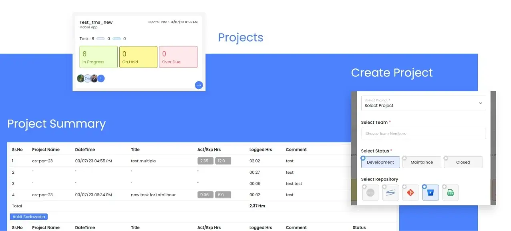Open the In Progress tasks card
Image resolution: width=511 pixels, height=231 pixels.
pyautogui.click(x=98, y=57)
